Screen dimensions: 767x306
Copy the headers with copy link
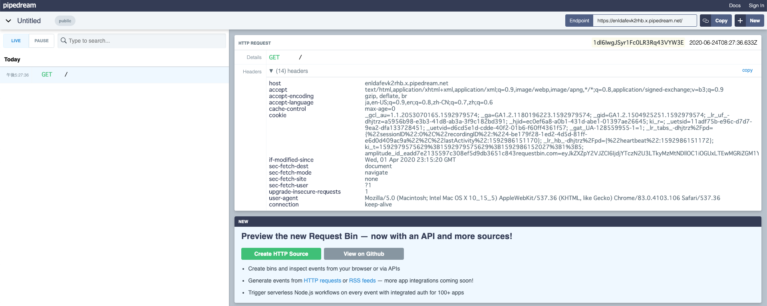pyautogui.click(x=747, y=70)
